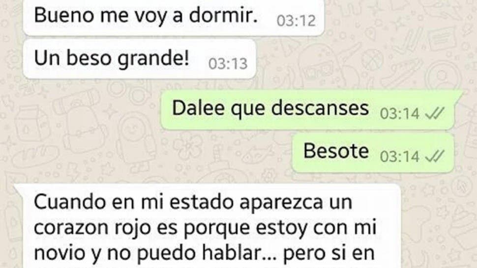Tap the Besote sent message bubble
Screen dimensions: 477x268
point(373,153)
